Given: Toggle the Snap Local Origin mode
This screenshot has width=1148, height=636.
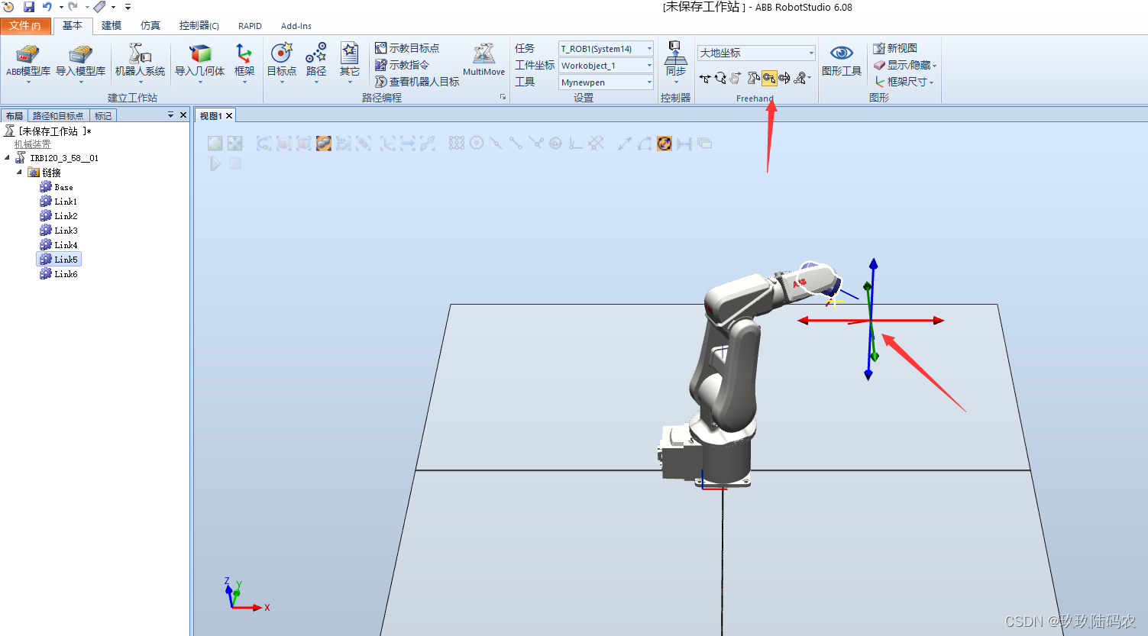Looking at the screenshot, I should 575,143.
